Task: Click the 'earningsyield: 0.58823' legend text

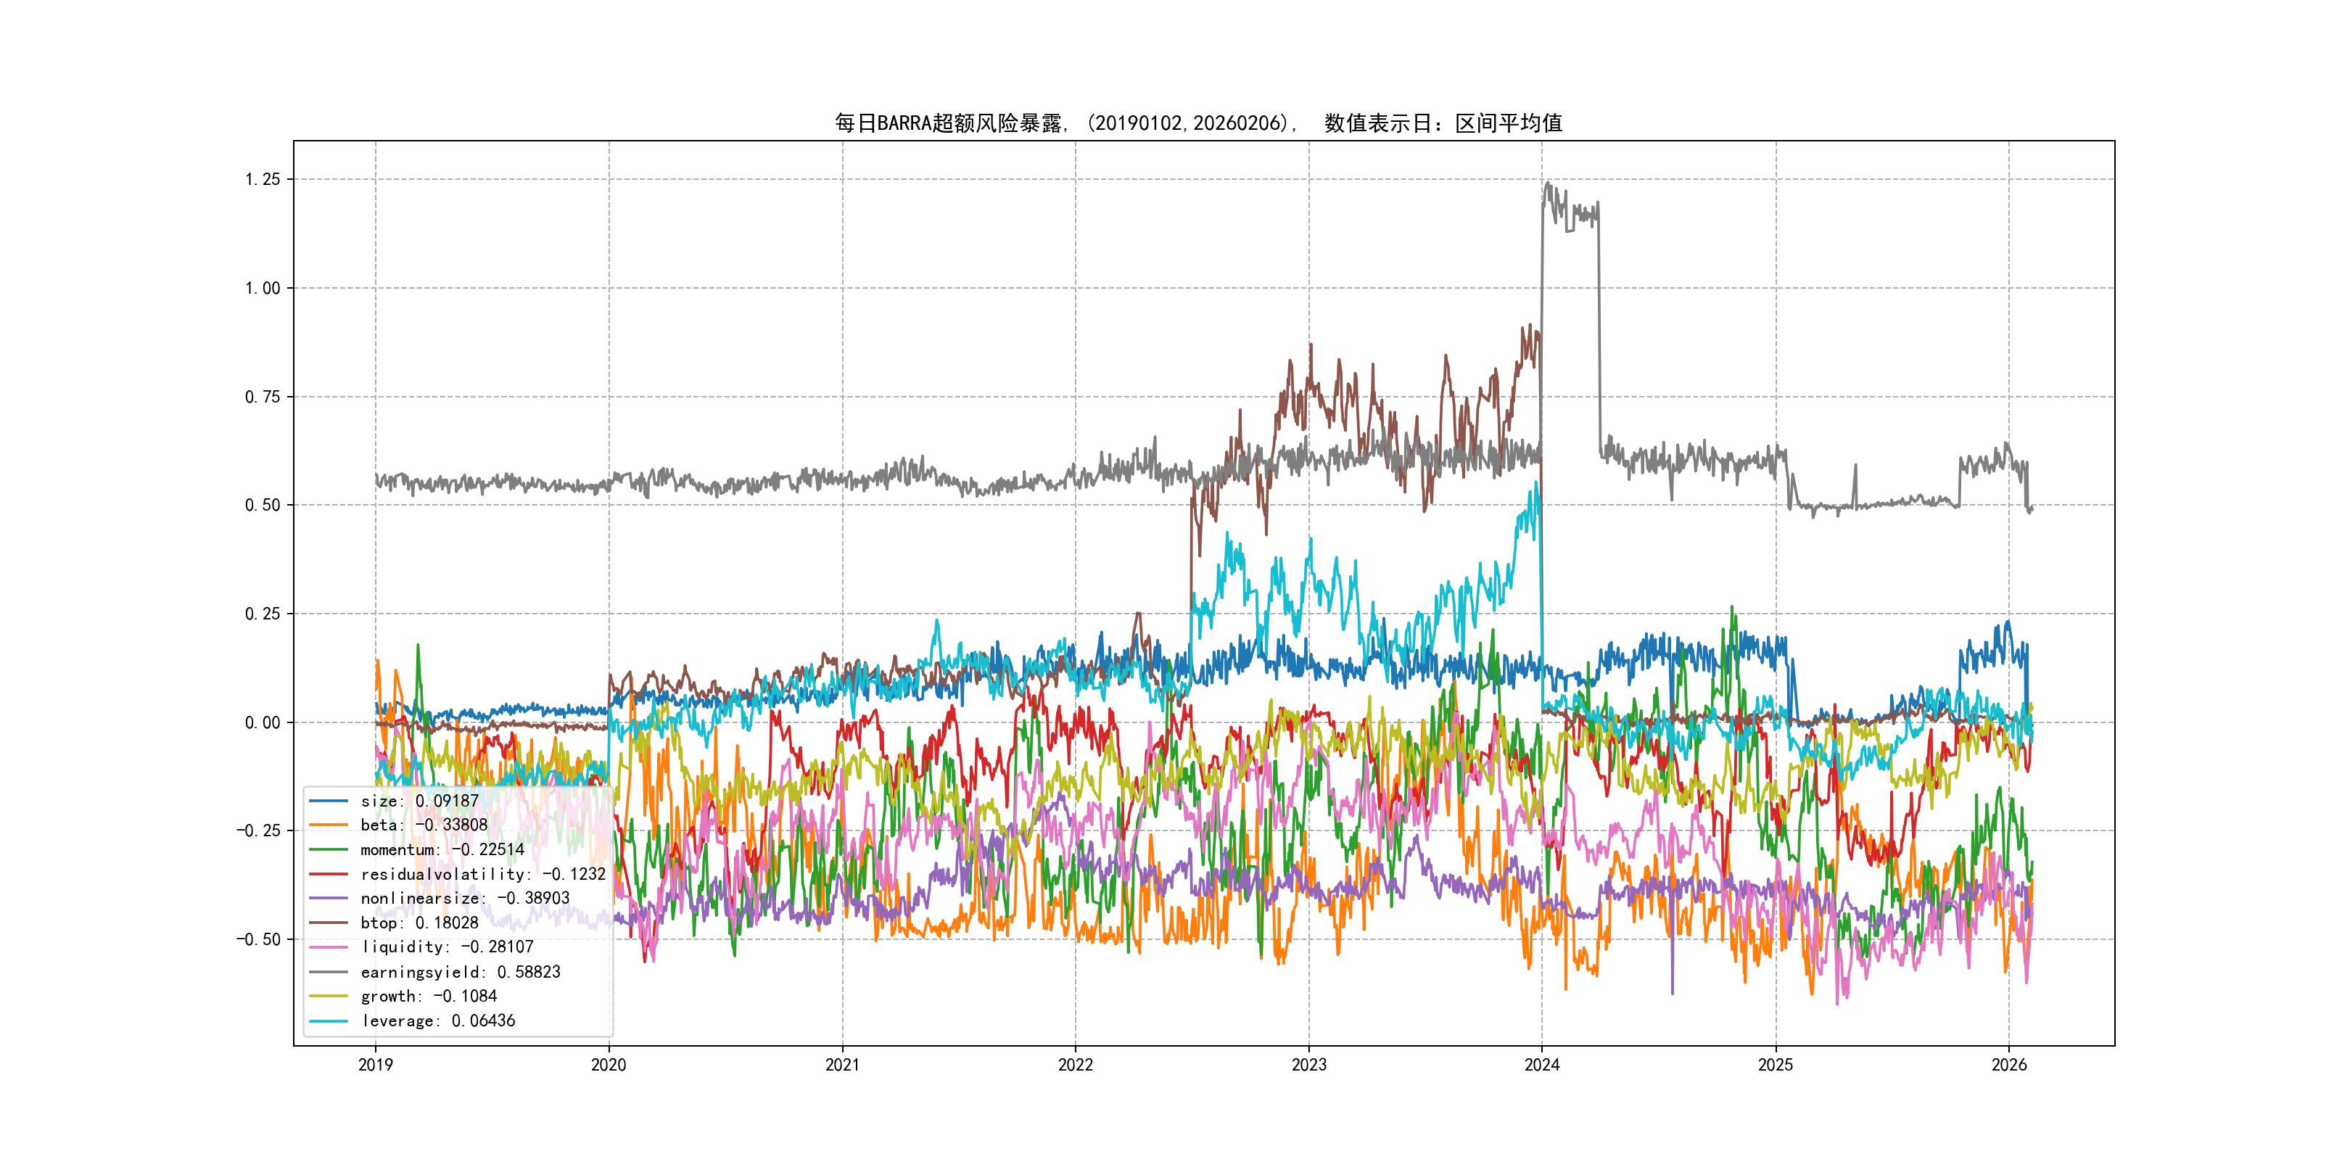Action: coord(461,972)
